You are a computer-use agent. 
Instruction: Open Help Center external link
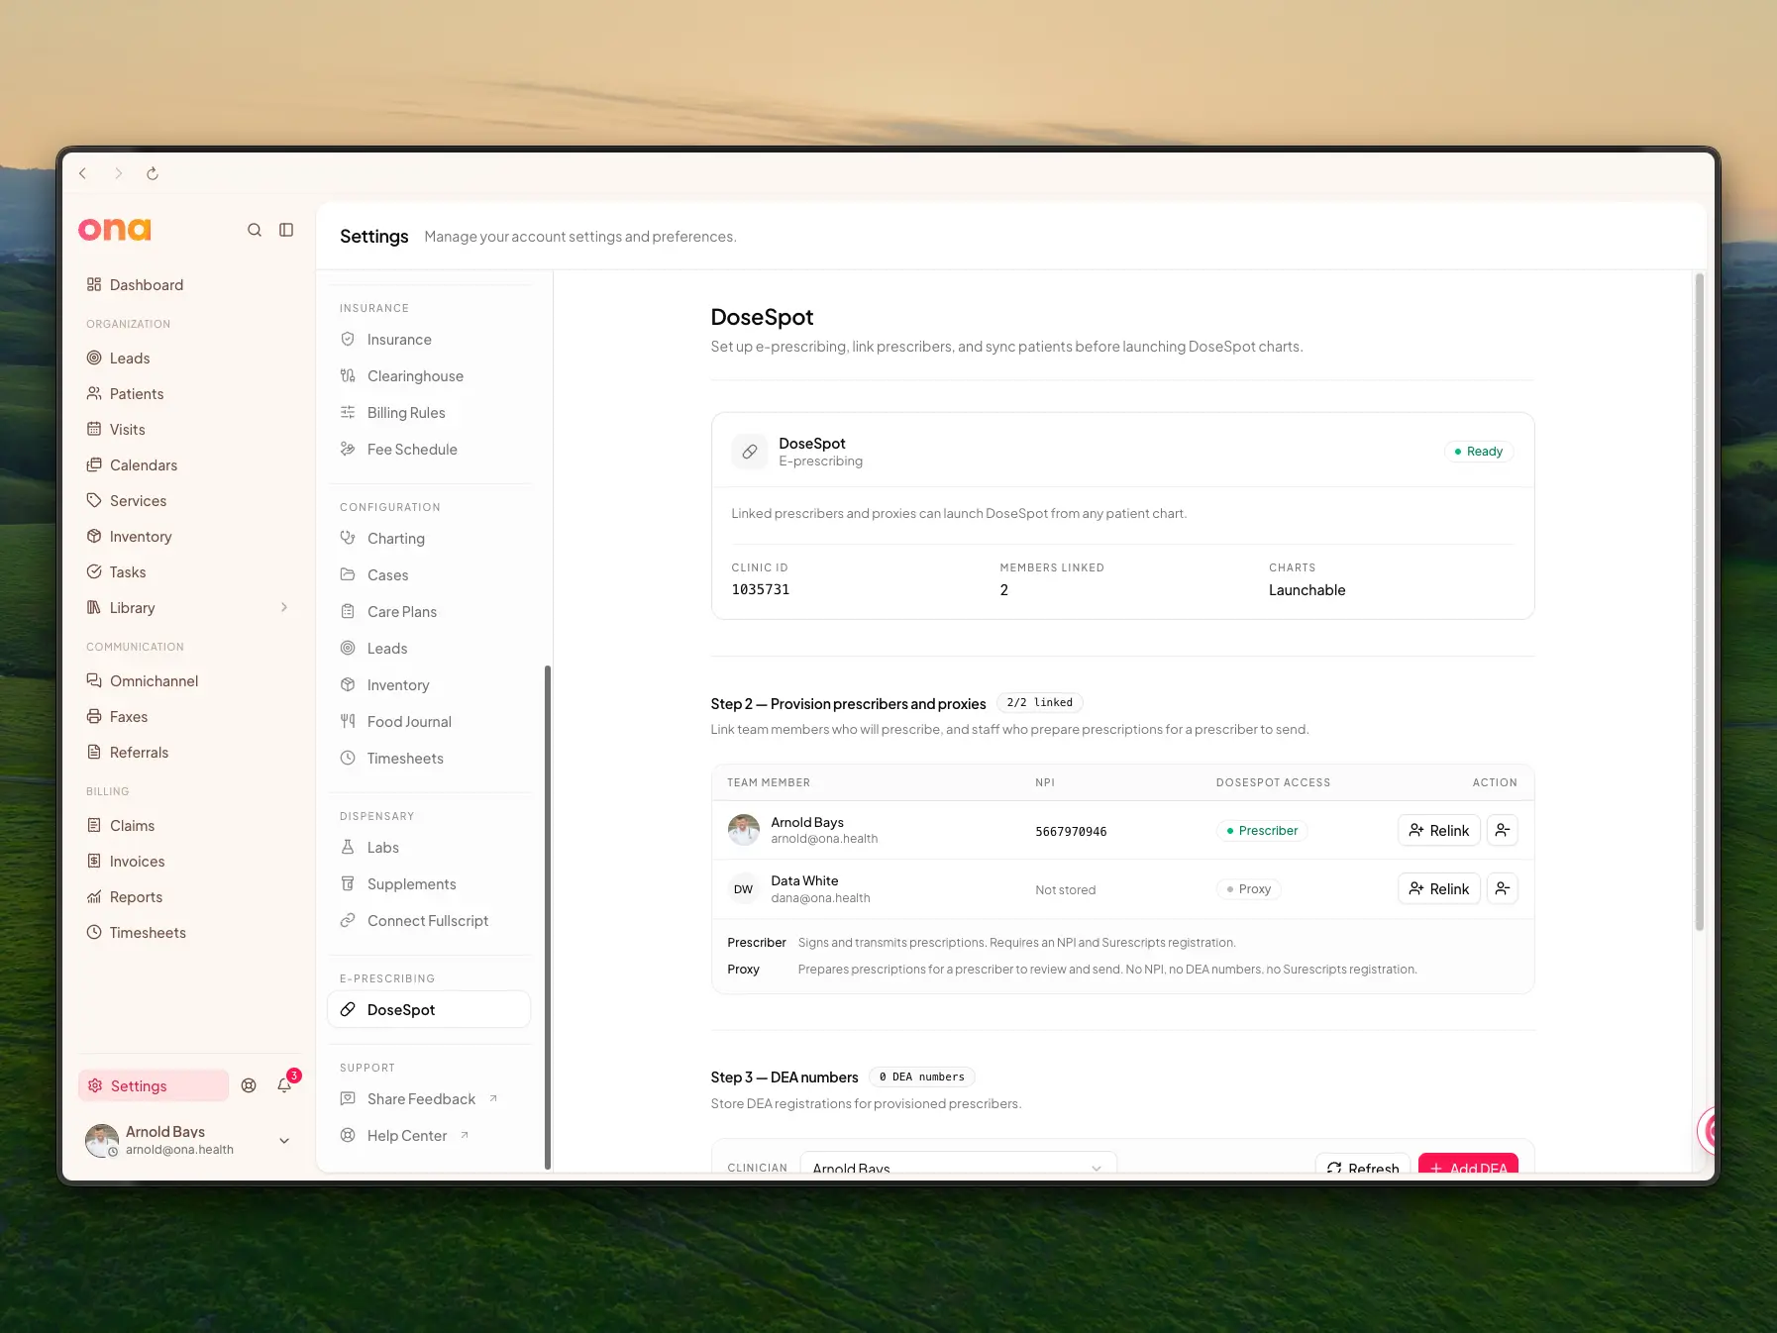click(x=429, y=1136)
